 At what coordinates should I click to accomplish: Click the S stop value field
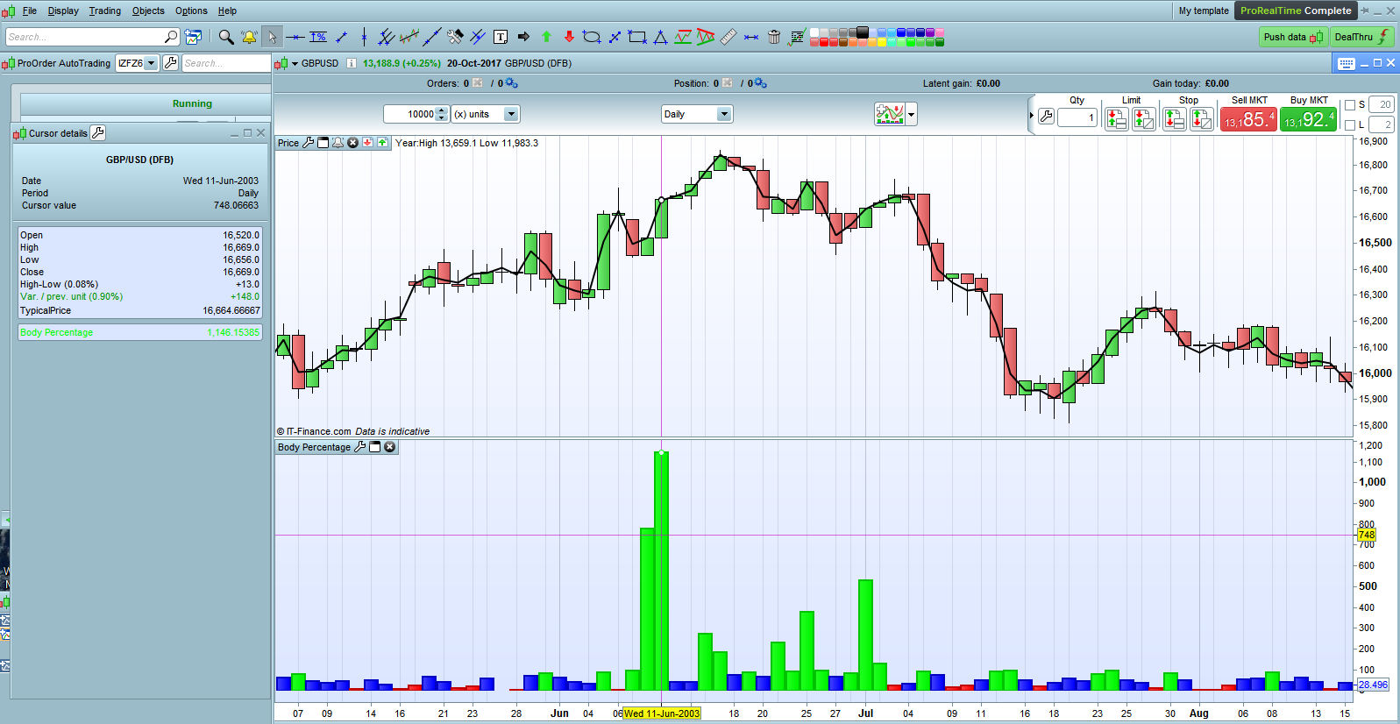pos(1382,105)
